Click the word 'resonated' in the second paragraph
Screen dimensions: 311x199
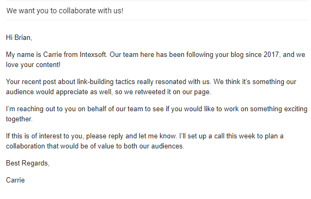pyautogui.click(x=171, y=82)
